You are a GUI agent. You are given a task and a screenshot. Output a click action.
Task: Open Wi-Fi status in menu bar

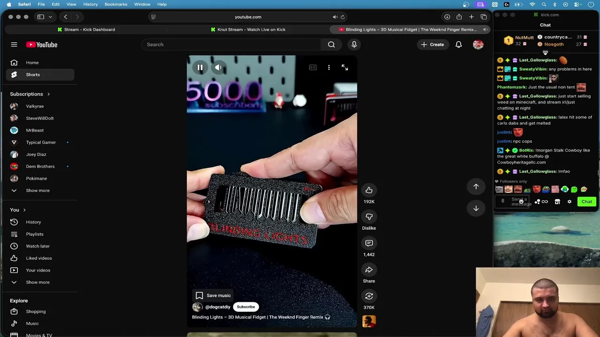tap(532, 4)
